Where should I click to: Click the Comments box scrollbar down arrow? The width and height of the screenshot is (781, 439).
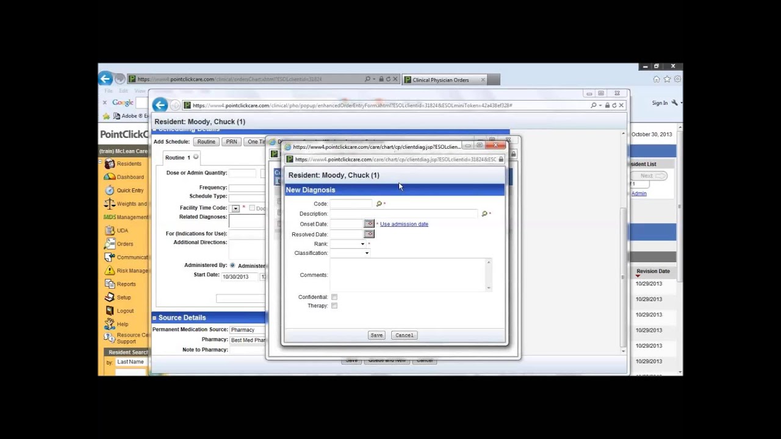click(488, 288)
